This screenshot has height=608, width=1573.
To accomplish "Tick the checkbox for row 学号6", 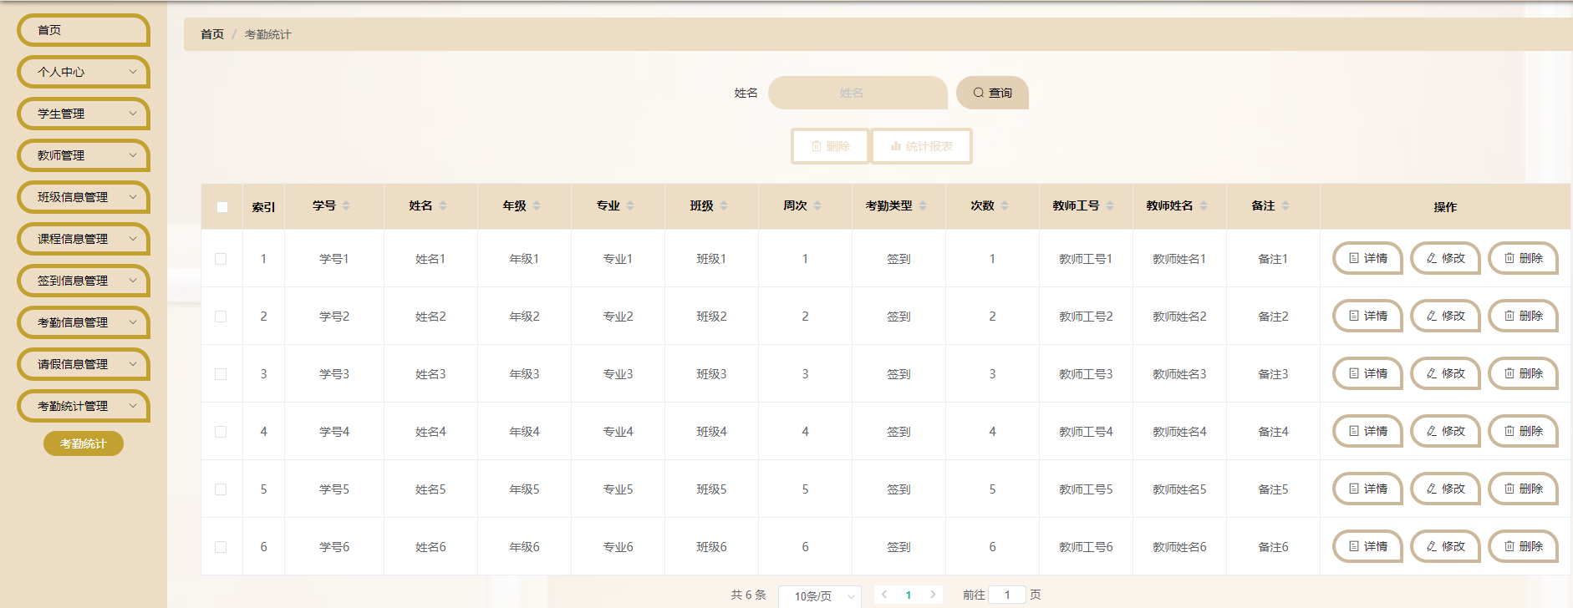I will pyautogui.click(x=221, y=547).
